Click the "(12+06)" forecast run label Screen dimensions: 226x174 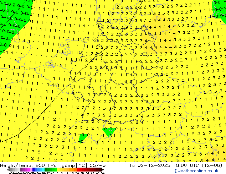point(212,165)
